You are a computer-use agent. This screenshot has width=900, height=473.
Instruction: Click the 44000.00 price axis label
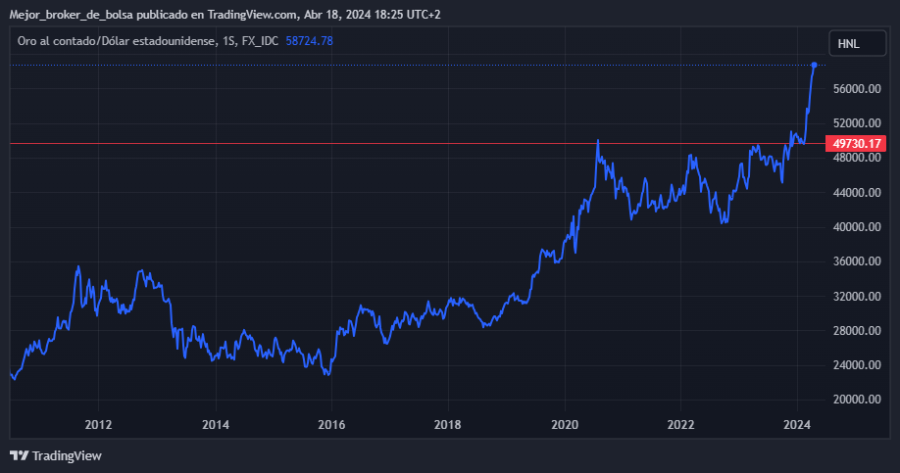[857, 193]
